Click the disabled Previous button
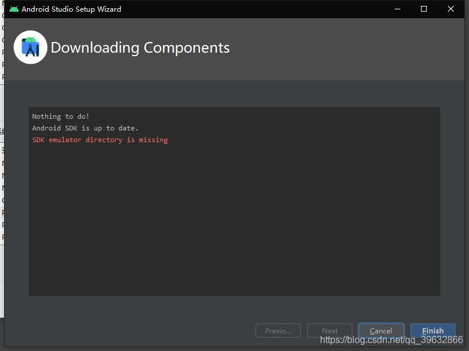This screenshot has width=469, height=351. click(x=278, y=331)
